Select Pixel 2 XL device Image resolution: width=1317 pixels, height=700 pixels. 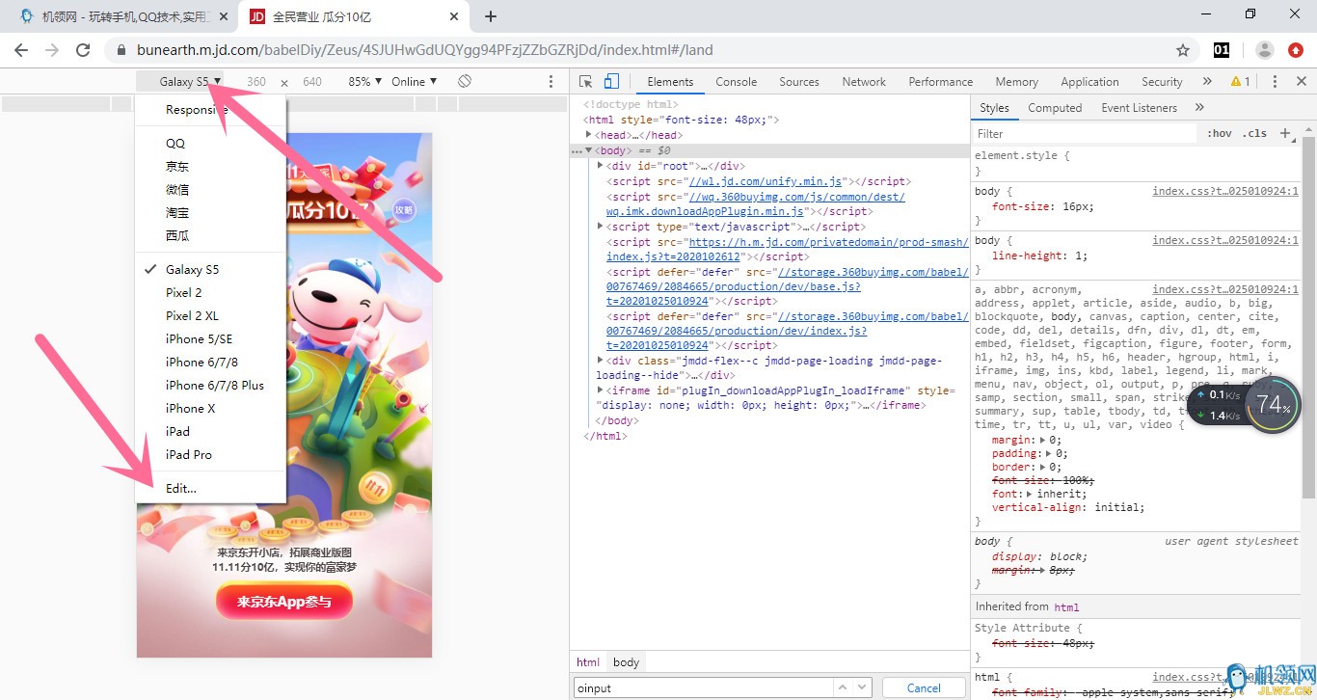[x=210, y=316]
